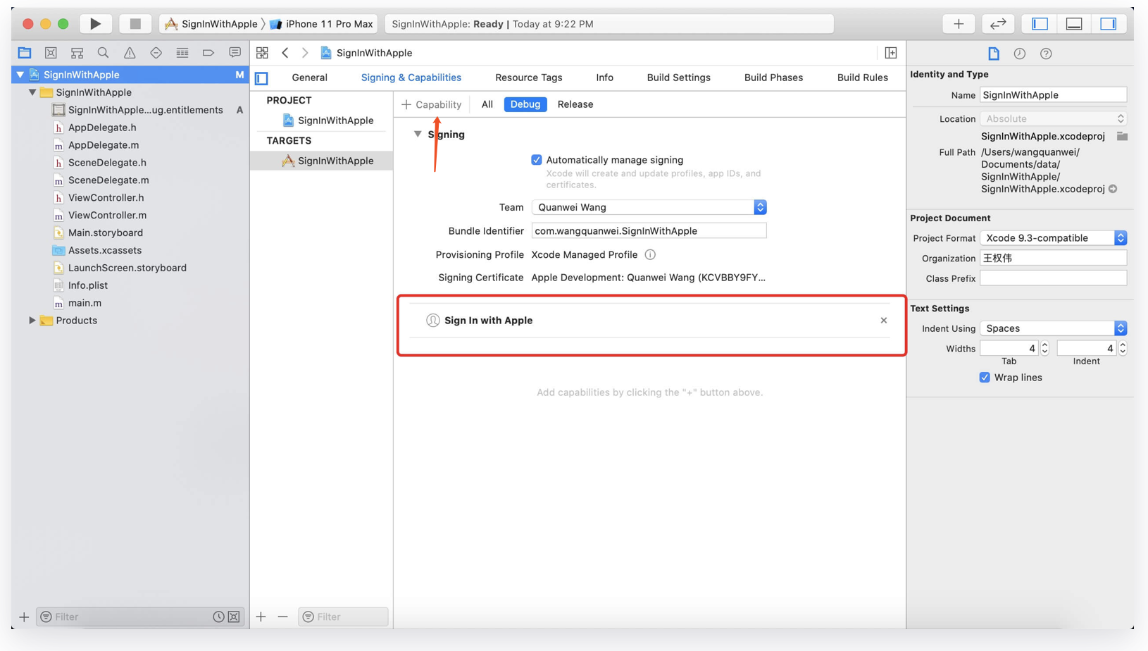
Task: Add a new target with plus button
Action: tap(261, 617)
